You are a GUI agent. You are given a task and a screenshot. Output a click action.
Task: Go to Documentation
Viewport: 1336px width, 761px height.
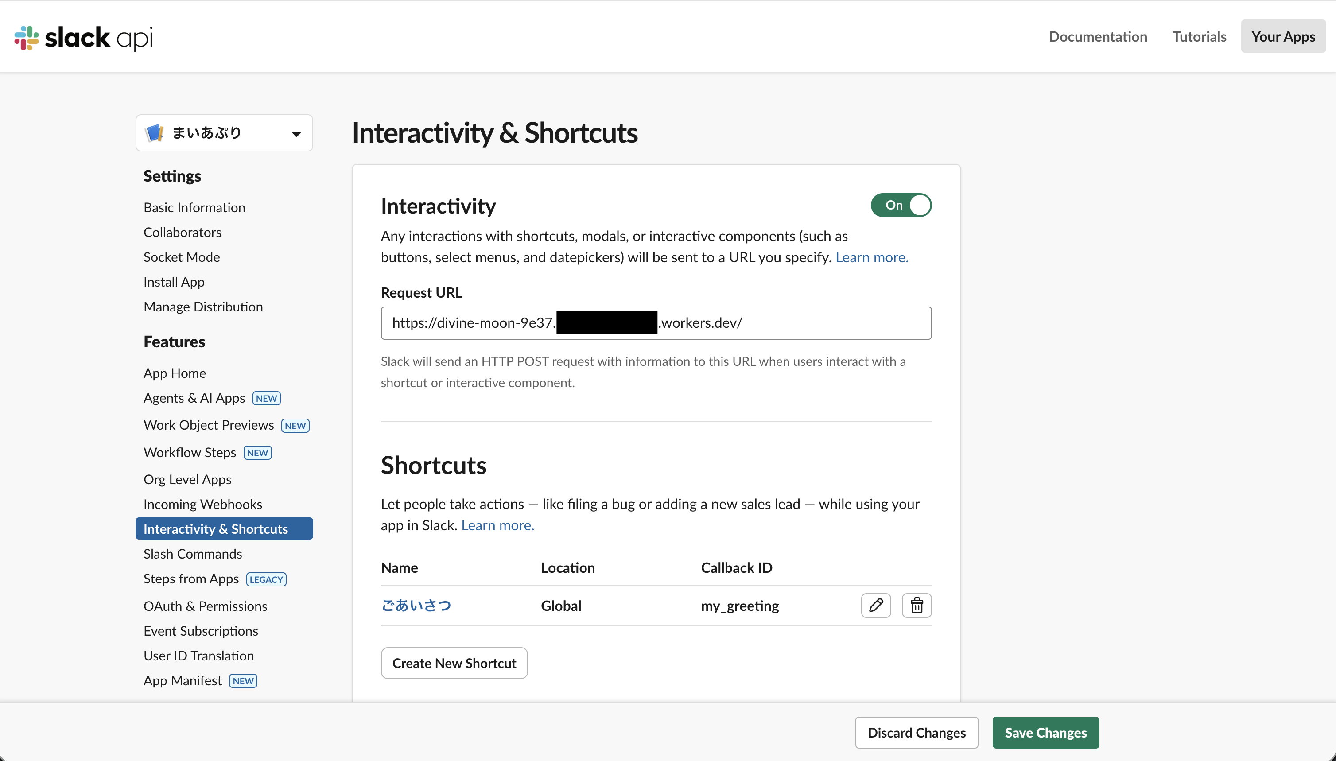click(x=1097, y=36)
